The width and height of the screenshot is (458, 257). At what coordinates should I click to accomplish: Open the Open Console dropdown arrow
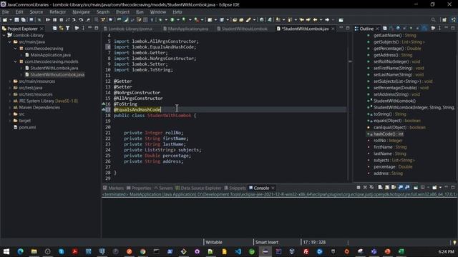point(440,187)
